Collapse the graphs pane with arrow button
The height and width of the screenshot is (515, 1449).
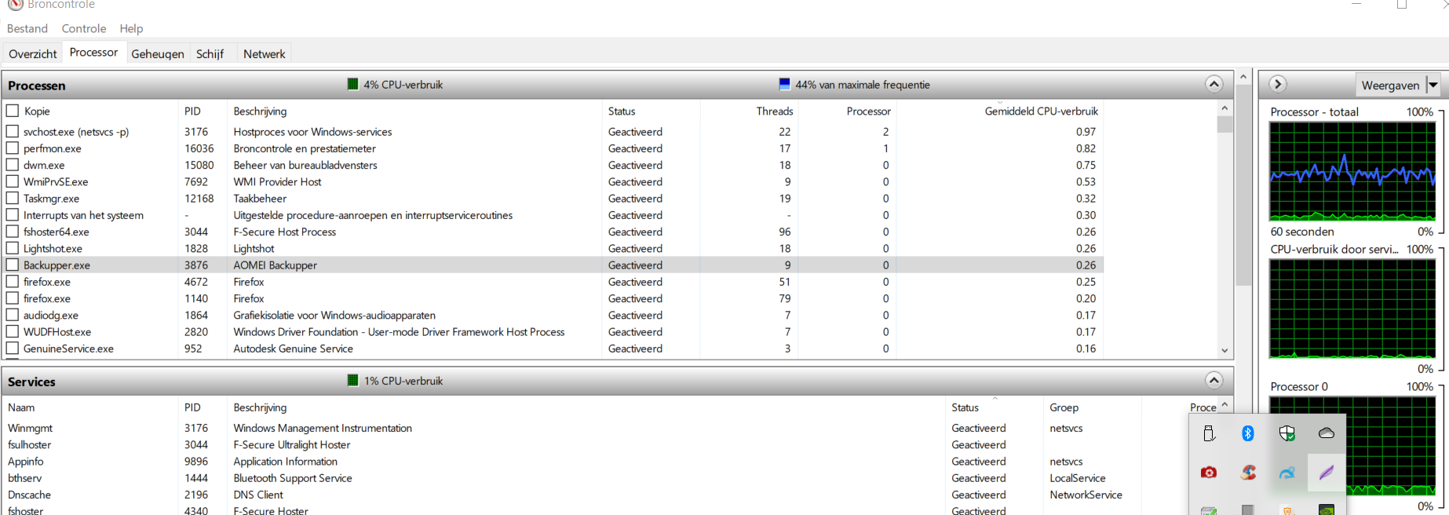coord(1278,84)
